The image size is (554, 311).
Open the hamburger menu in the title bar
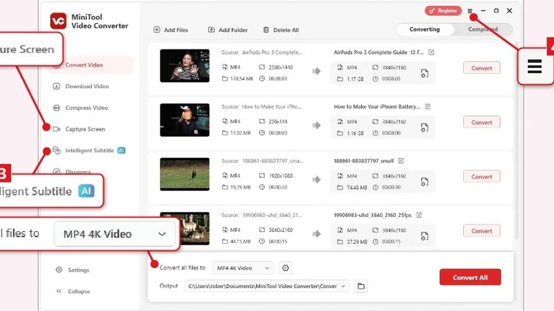tap(471, 11)
